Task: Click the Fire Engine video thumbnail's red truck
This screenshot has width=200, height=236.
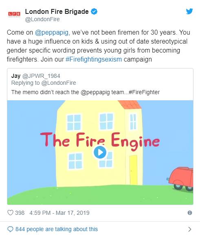Action: (x=180, y=179)
